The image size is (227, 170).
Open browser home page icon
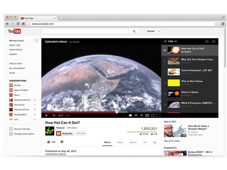click(23, 24)
